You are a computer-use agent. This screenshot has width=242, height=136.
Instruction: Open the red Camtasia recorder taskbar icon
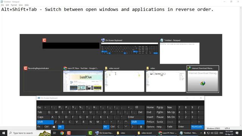[x=69, y=133]
